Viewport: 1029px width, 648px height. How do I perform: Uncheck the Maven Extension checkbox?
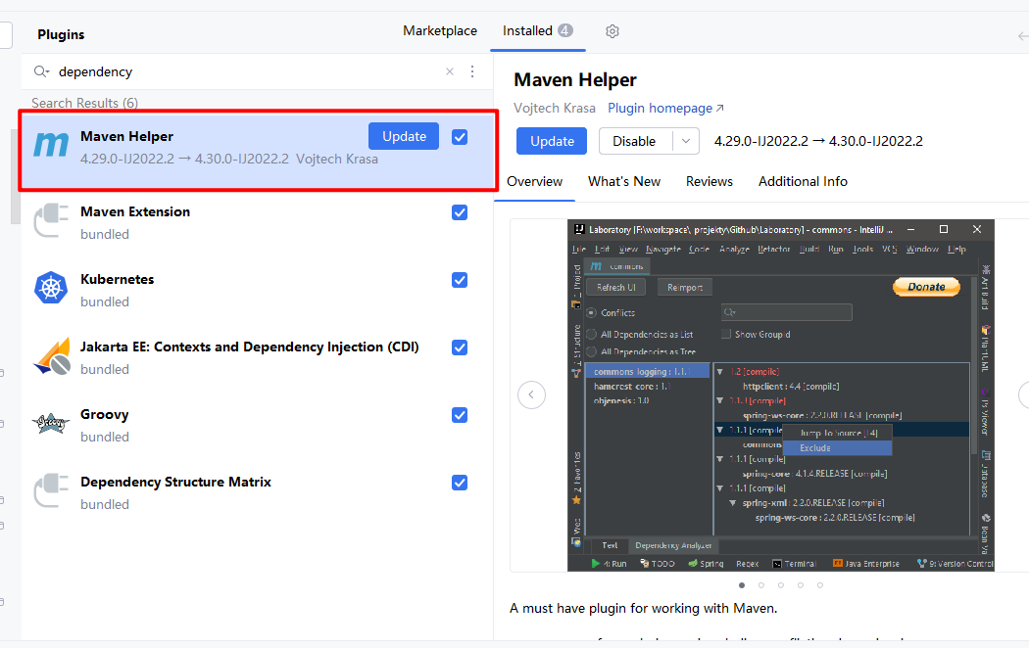point(460,212)
